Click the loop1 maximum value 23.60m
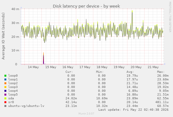 pos(163,79)
